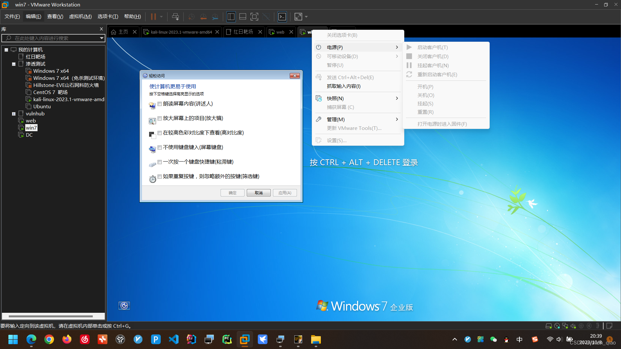Click the volume icon in system tray

[x=559, y=339]
